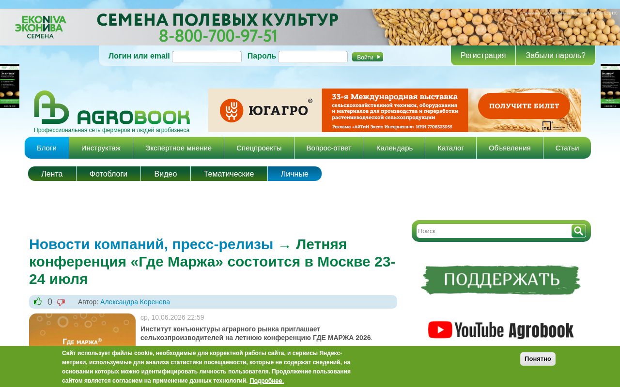Open the YouTube Agrobook banner
The height and width of the screenshot is (387, 620).
coord(501,330)
